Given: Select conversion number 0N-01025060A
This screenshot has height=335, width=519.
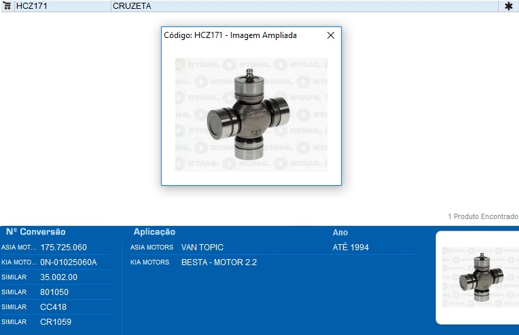Looking at the screenshot, I should click(69, 262).
